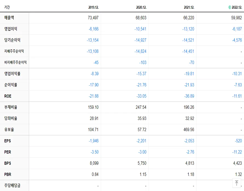Image resolution: width=244 pixels, height=191 pixels.
Task: Select quick ratio value 32.92
Action: point(190,118)
